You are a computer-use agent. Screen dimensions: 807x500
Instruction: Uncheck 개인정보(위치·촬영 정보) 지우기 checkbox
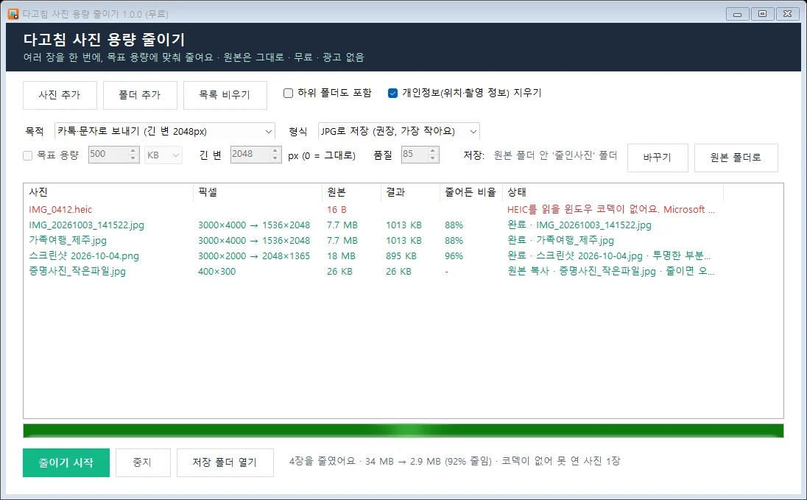pyautogui.click(x=392, y=94)
